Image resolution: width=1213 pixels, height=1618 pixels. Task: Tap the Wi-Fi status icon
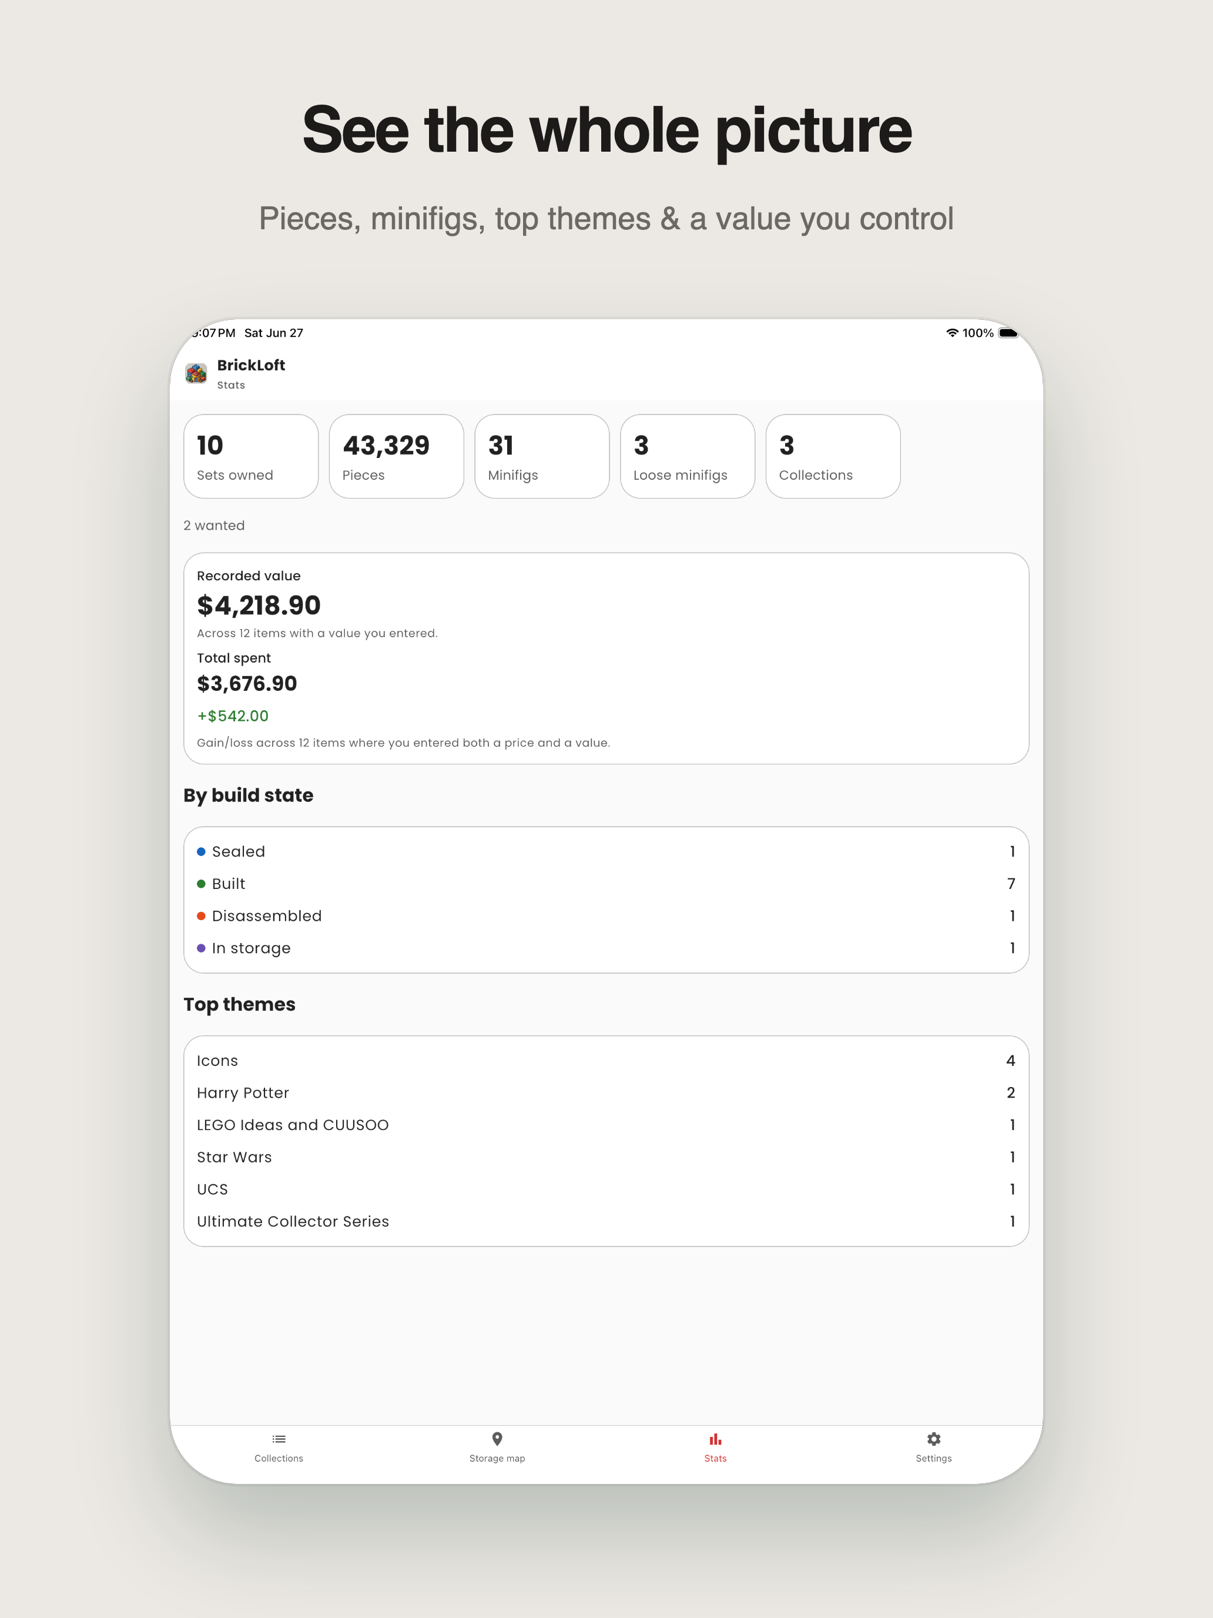tap(952, 333)
